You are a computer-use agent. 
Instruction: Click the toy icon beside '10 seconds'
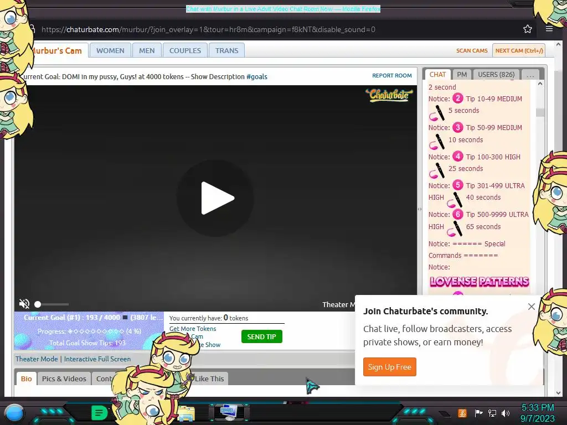click(x=437, y=142)
